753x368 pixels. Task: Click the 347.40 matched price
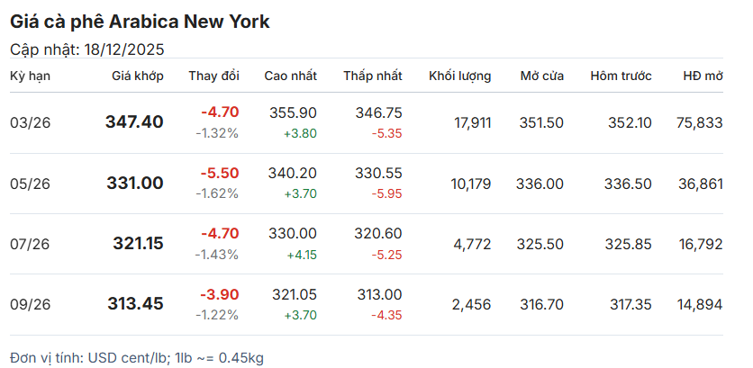(x=134, y=121)
